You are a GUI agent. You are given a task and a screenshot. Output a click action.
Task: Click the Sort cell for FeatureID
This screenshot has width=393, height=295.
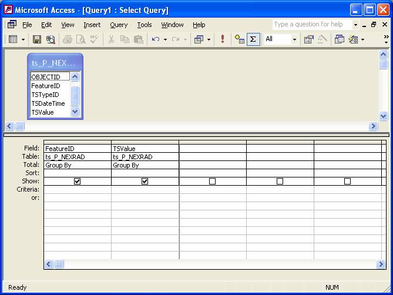pos(78,173)
